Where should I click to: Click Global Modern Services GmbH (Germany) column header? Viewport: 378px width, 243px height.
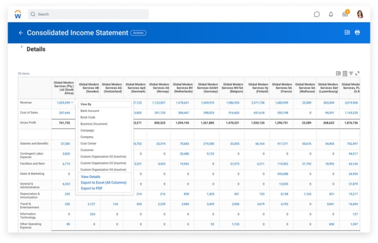click(207, 88)
